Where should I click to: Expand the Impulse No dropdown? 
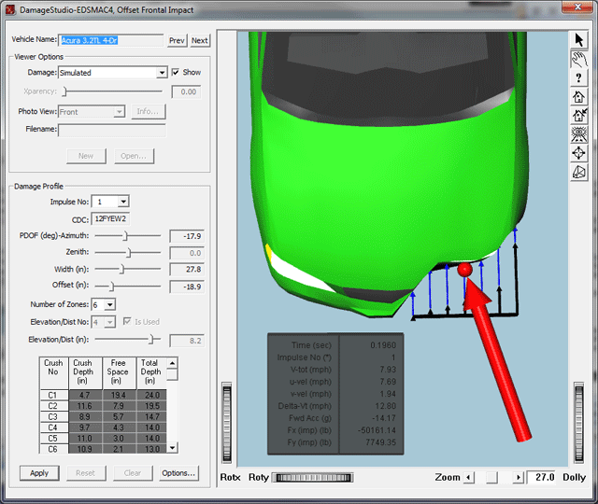[123, 201]
